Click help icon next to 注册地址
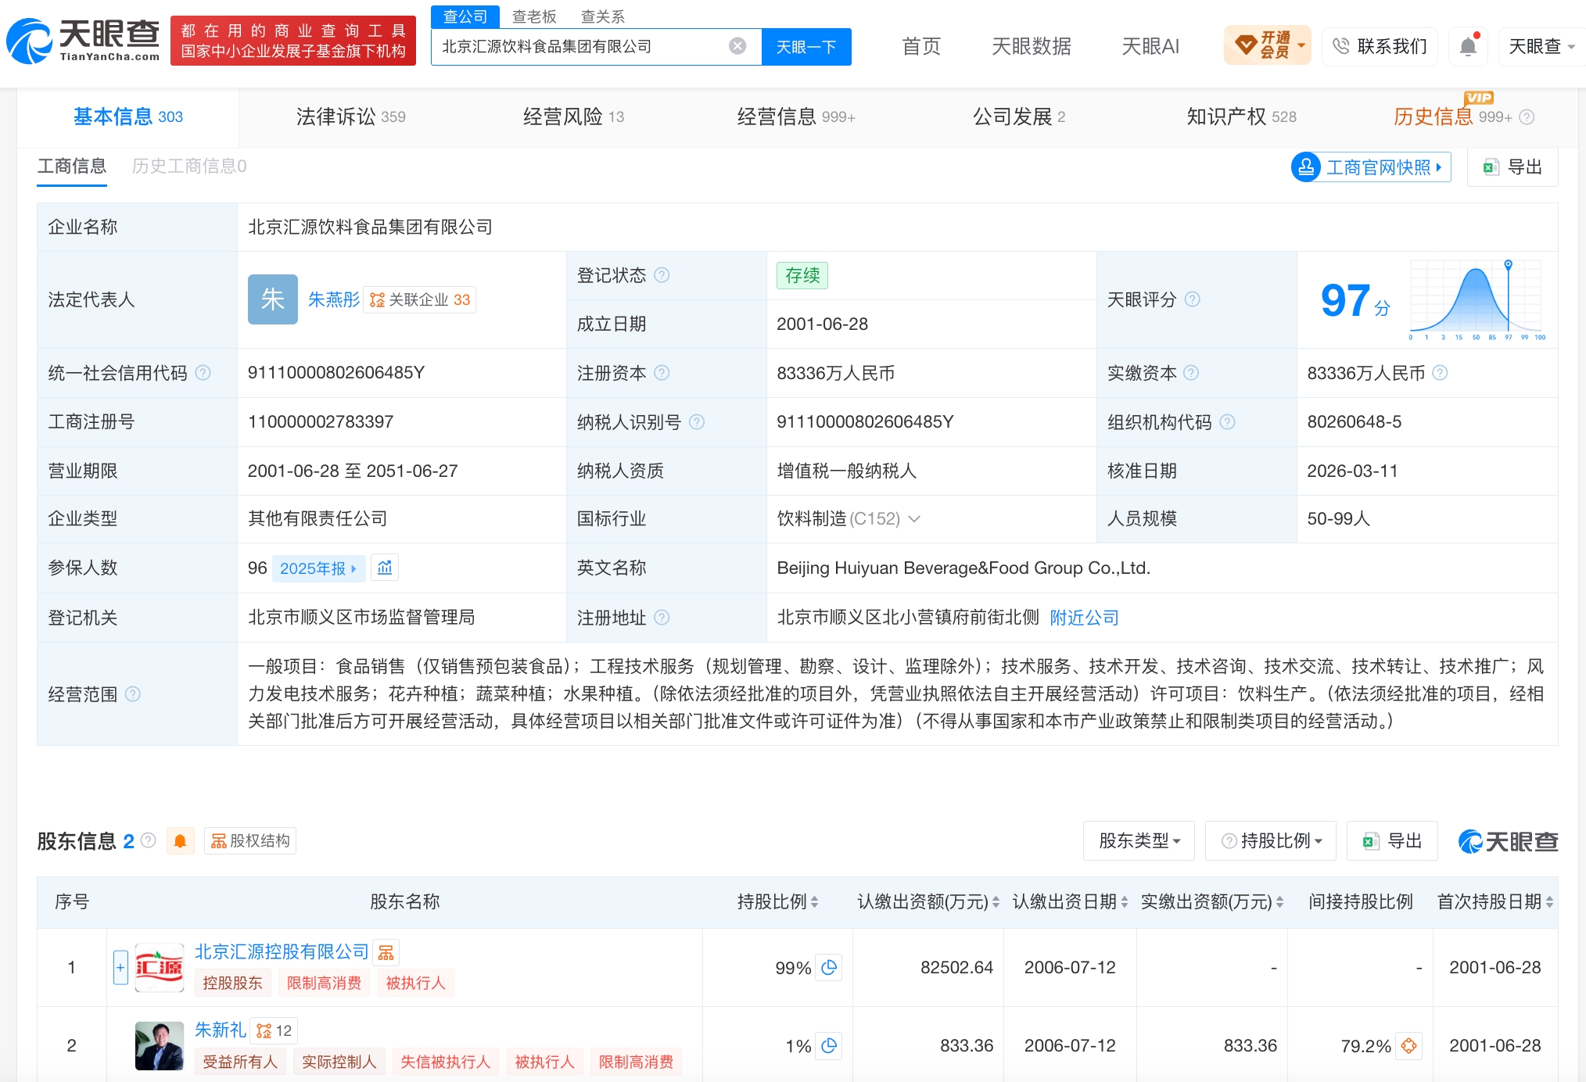Image resolution: width=1586 pixels, height=1082 pixels. 662,618
